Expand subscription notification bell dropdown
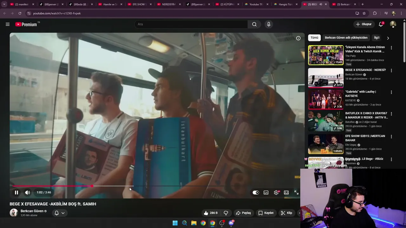The height and width of the screenshot is (228, 406). click(x=60, y=213)
